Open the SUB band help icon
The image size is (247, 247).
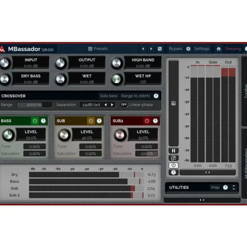click(x=99, y=121)
